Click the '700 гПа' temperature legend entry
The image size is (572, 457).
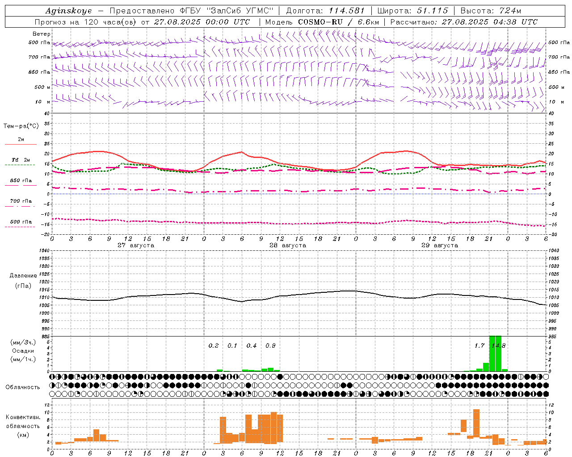[21, 201]
